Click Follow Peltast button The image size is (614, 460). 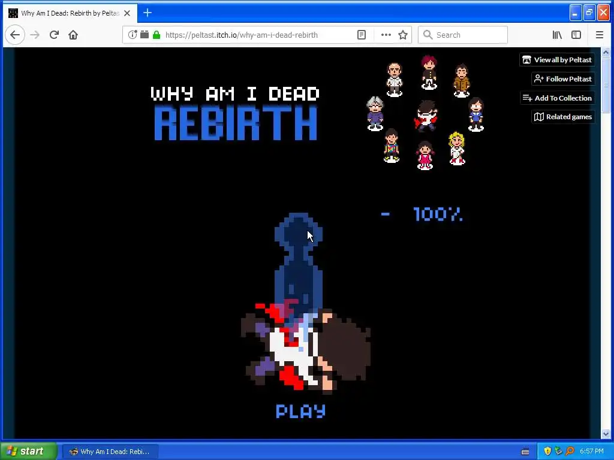tap(563, 79)
